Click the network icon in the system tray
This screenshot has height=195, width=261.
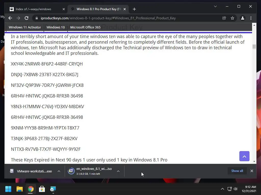(230, 189)
